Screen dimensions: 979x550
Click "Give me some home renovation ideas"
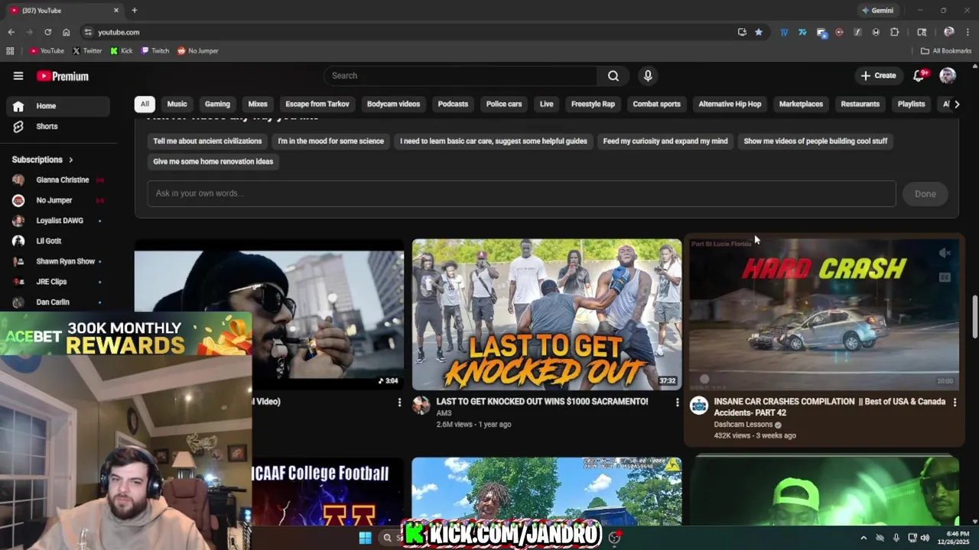click(213, 162)
